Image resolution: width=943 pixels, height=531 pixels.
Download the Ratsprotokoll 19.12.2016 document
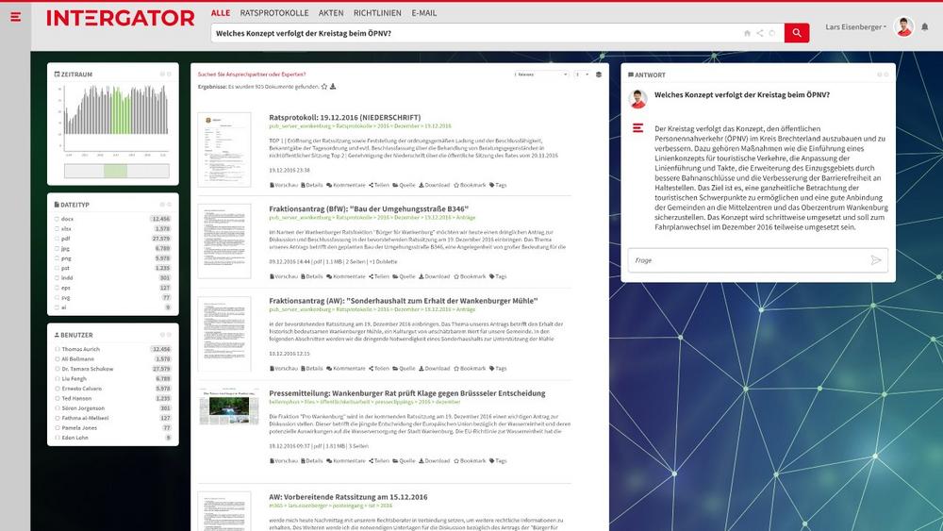(x=434, y=185)
